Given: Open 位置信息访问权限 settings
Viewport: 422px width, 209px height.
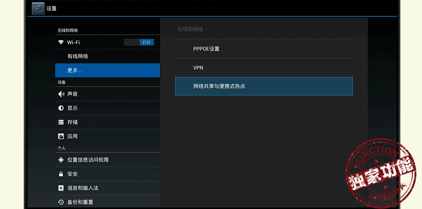Looking at the screenshot, I should [107, 160].
